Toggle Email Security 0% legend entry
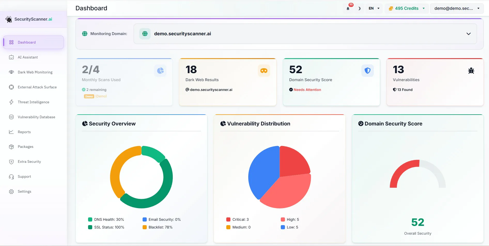Image resolution: width=489 pixels, height=246 pixels. [162, 219]
